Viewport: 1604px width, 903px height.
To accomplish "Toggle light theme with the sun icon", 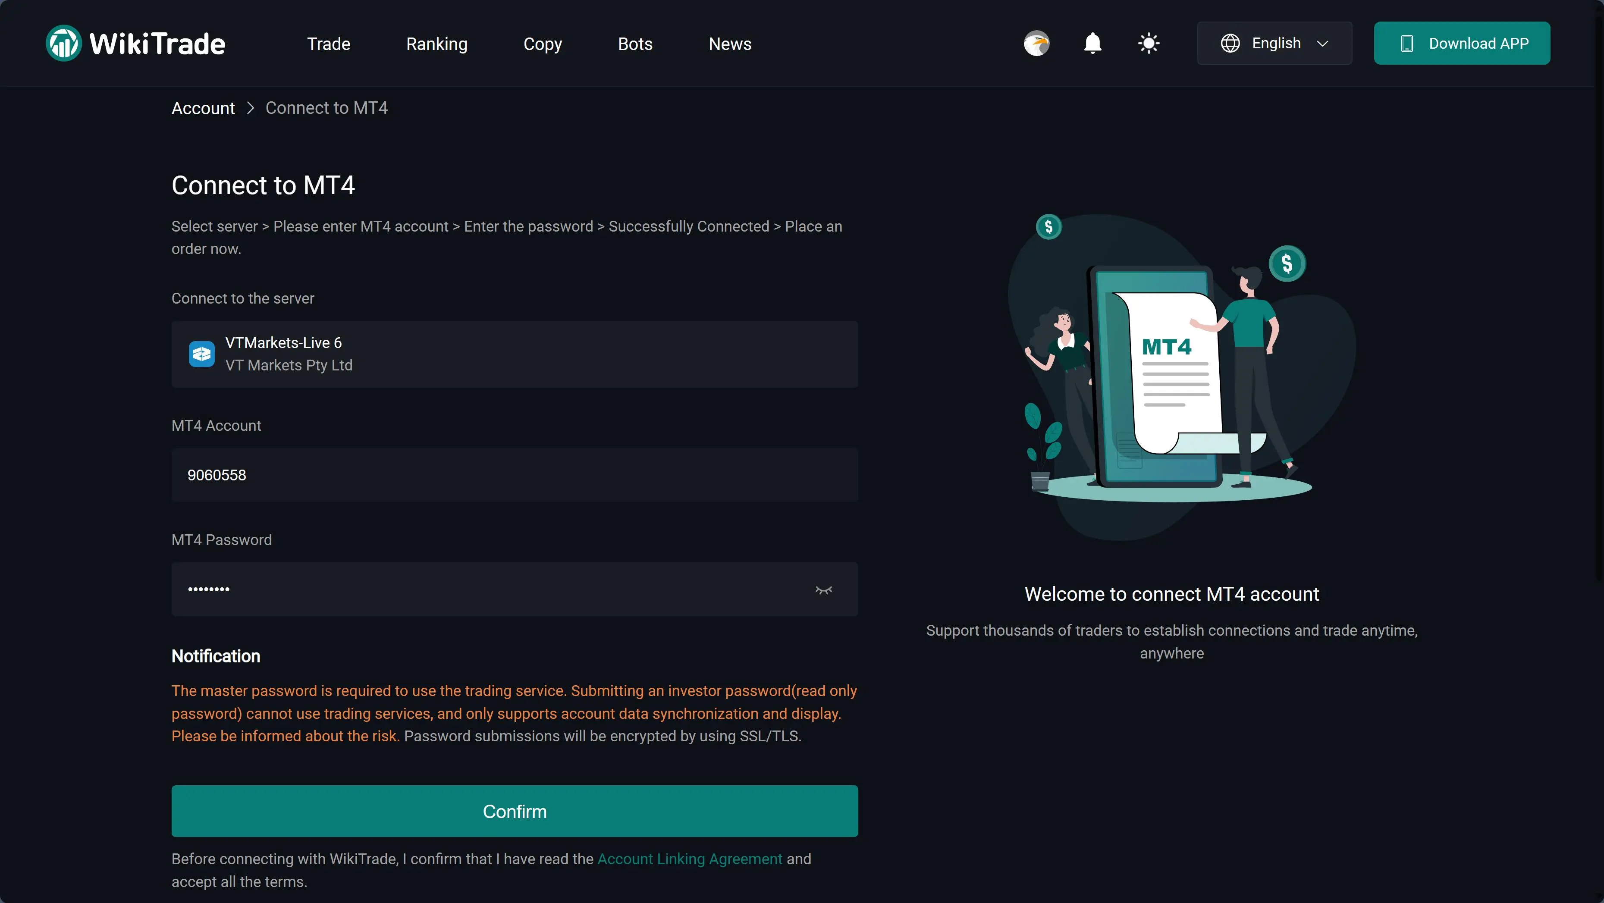I will coord(1149,43).
